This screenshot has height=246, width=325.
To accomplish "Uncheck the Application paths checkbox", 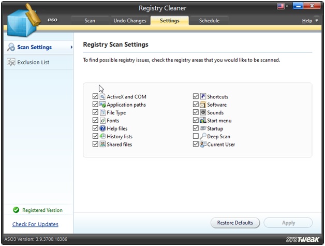I will (95, 104).
